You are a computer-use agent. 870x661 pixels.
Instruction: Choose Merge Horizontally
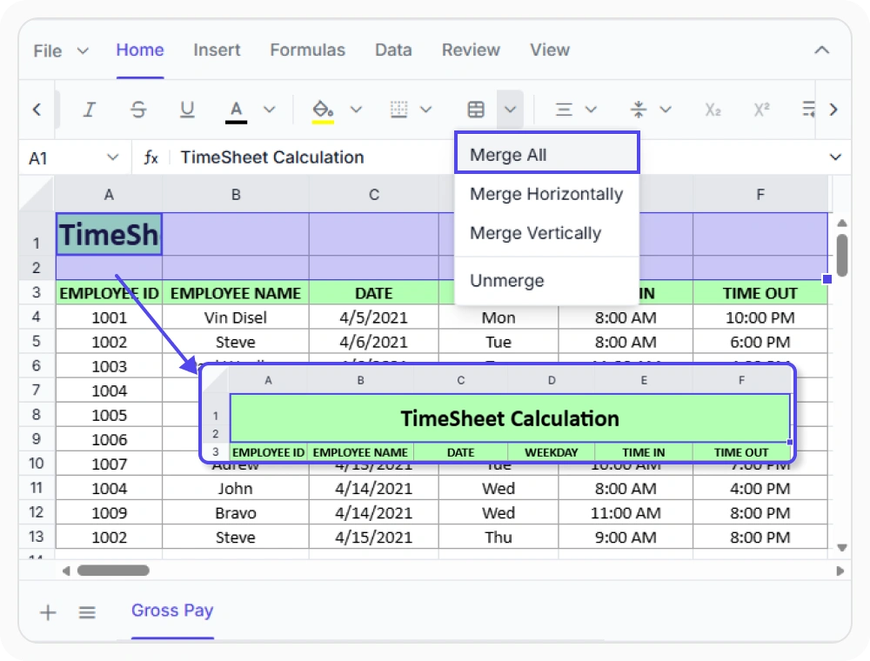click(547, 194)
